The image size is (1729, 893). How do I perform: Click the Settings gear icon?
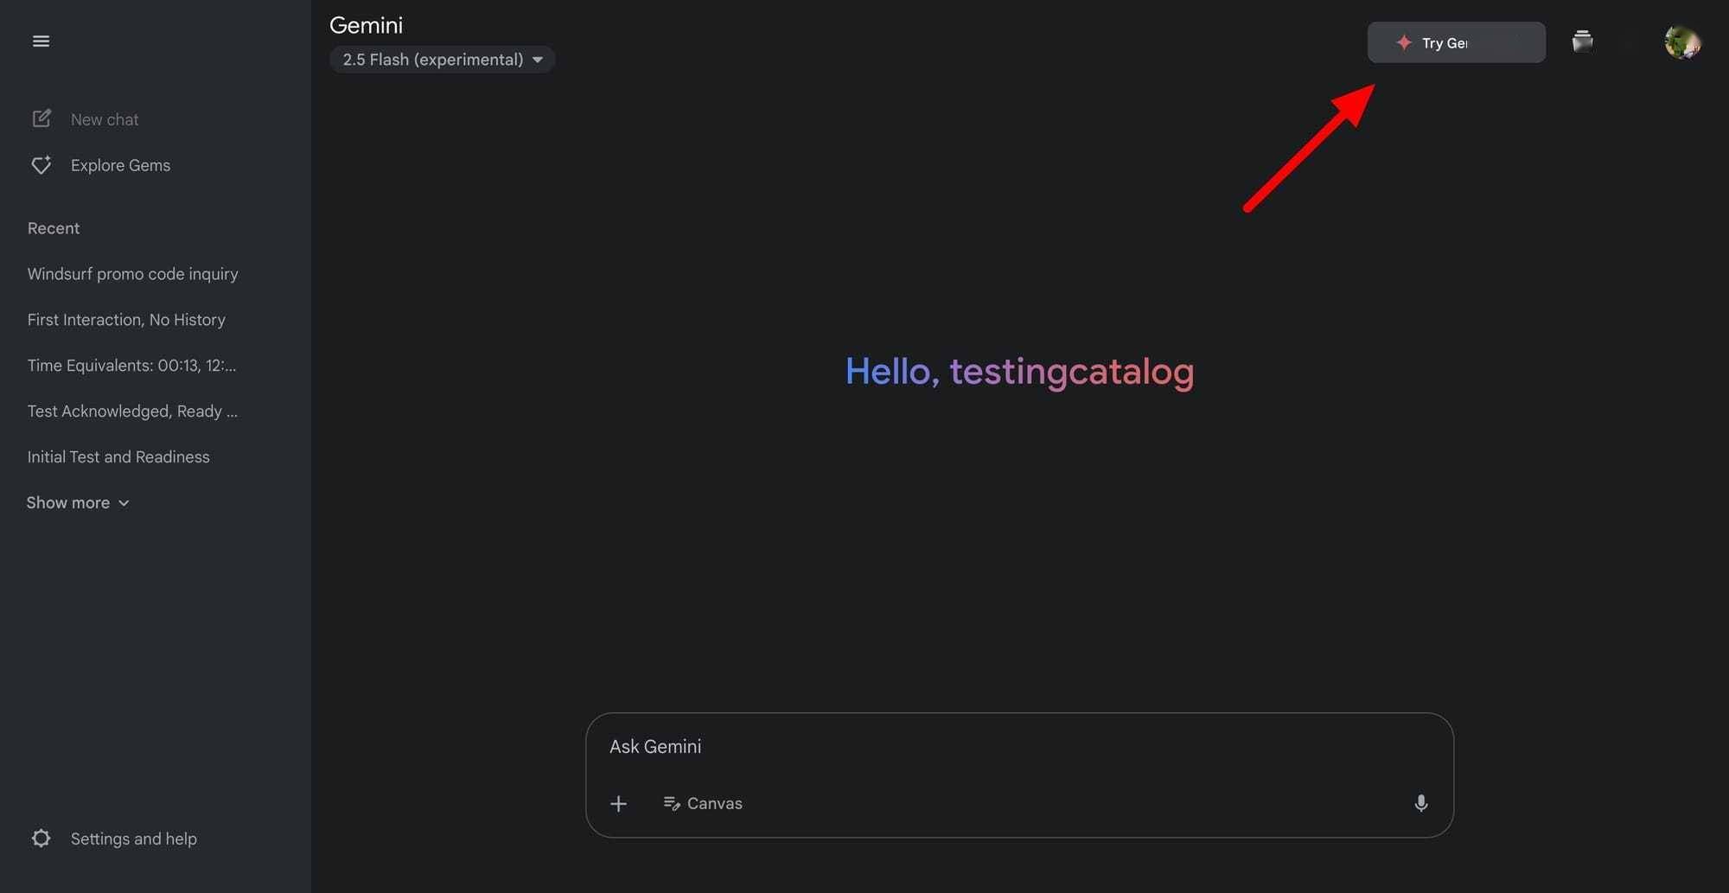click(41, 838)
